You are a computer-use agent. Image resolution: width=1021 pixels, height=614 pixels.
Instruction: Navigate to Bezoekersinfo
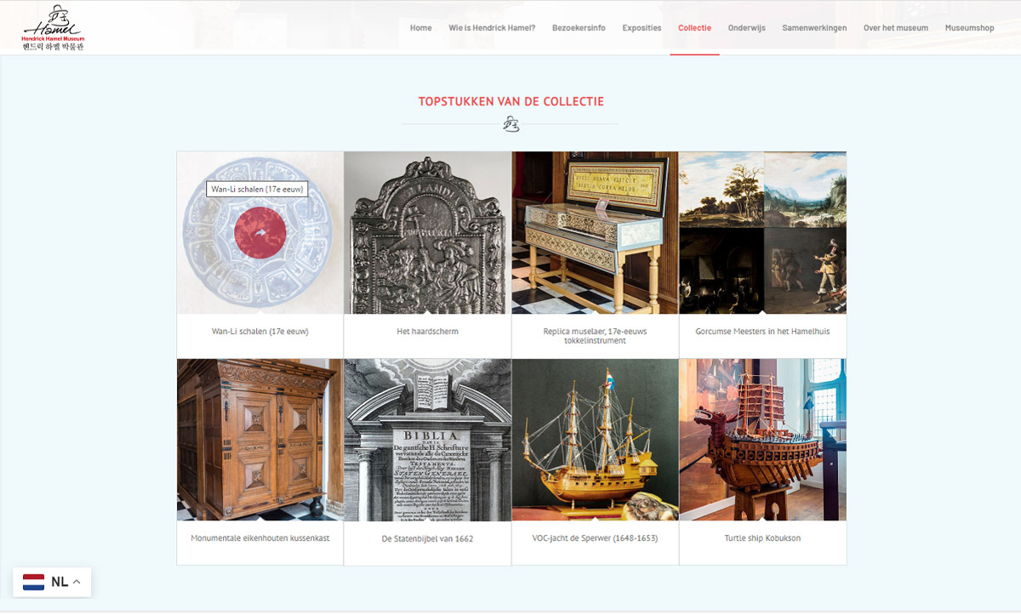[x=579, y=27]
